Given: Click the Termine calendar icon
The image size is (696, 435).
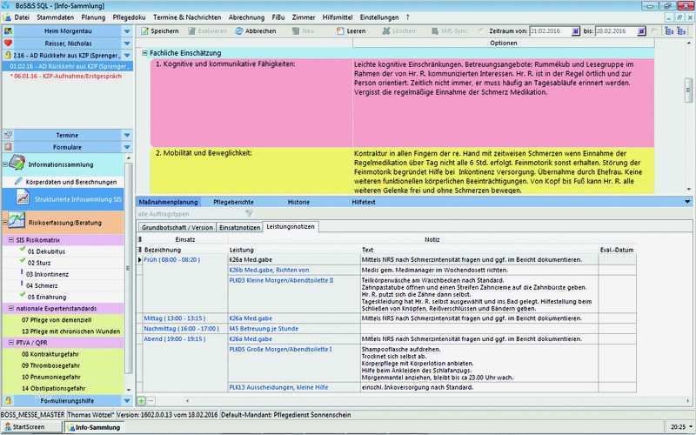Looking at the screenshot, I should coord(8,135).
